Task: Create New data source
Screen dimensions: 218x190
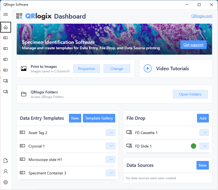Action: [203, 165]
